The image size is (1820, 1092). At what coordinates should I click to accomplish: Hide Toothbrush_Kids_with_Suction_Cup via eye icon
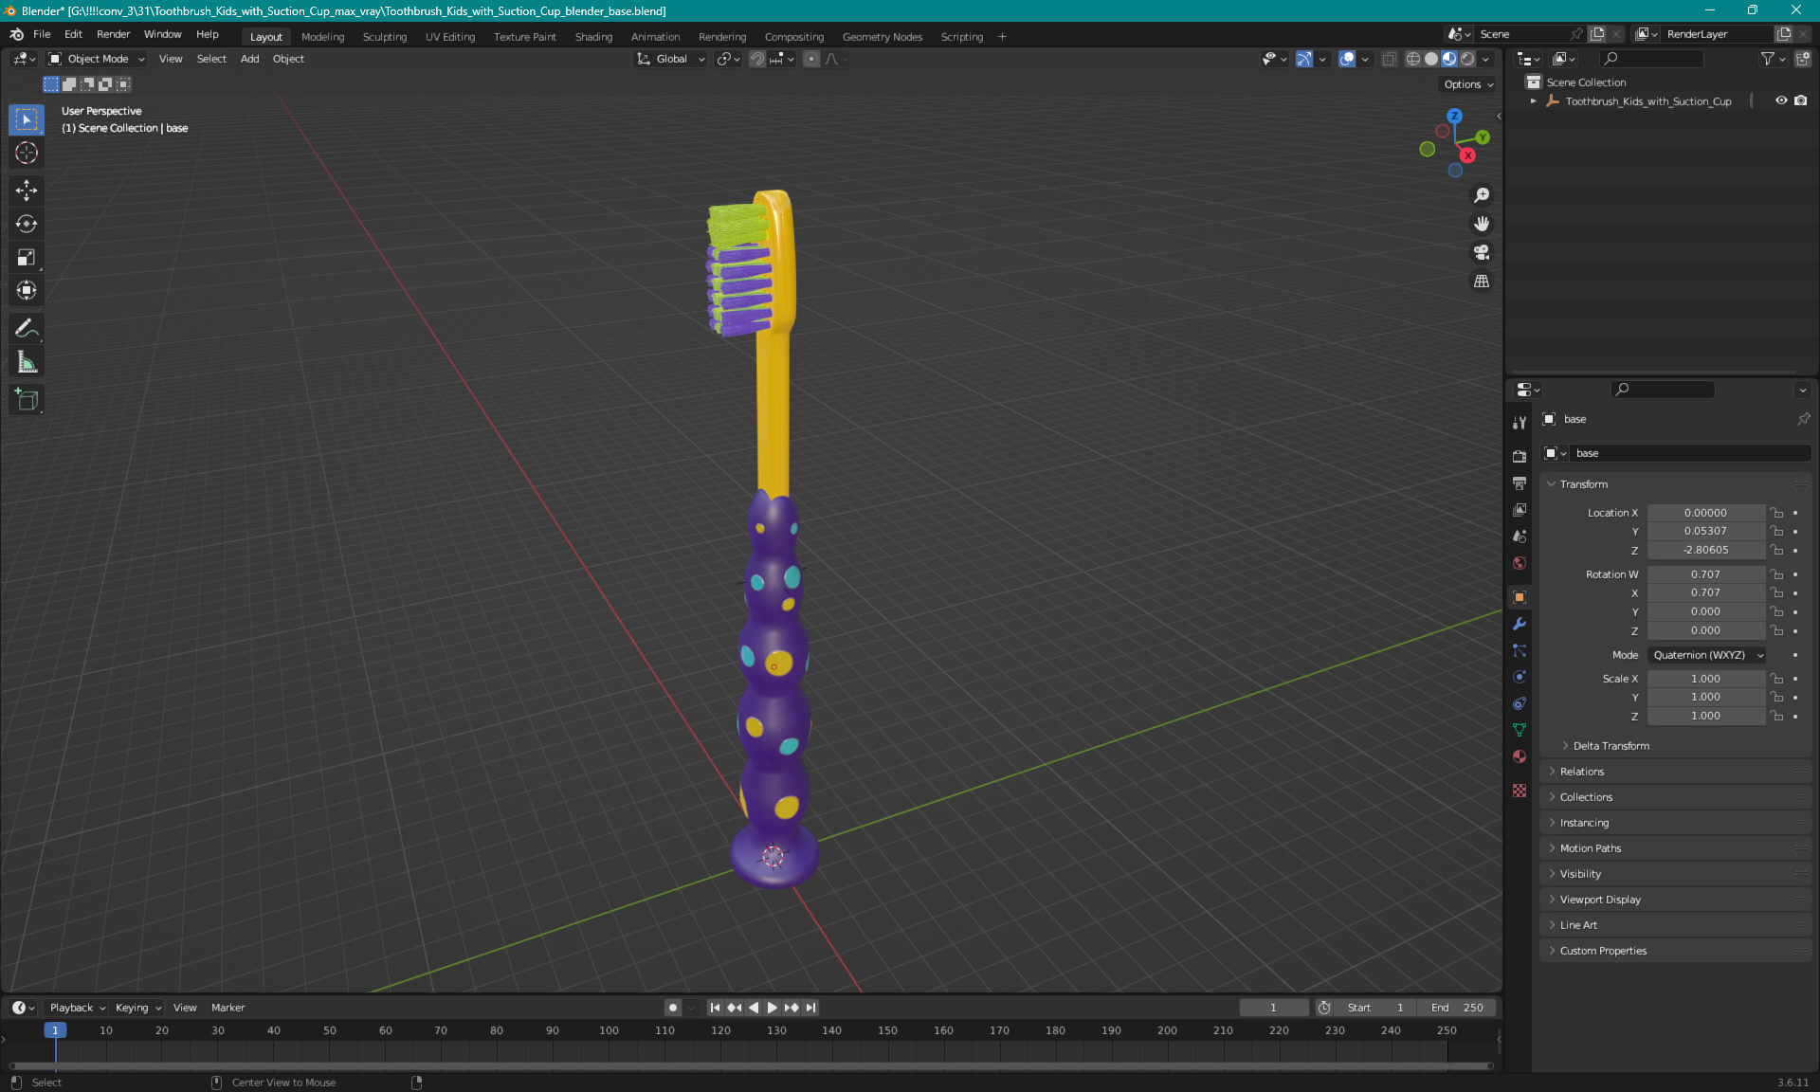[x=1781, y=100]
